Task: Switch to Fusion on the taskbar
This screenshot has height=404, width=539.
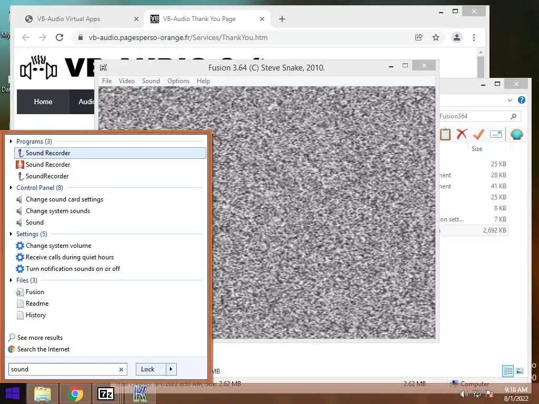Action: 140,393
